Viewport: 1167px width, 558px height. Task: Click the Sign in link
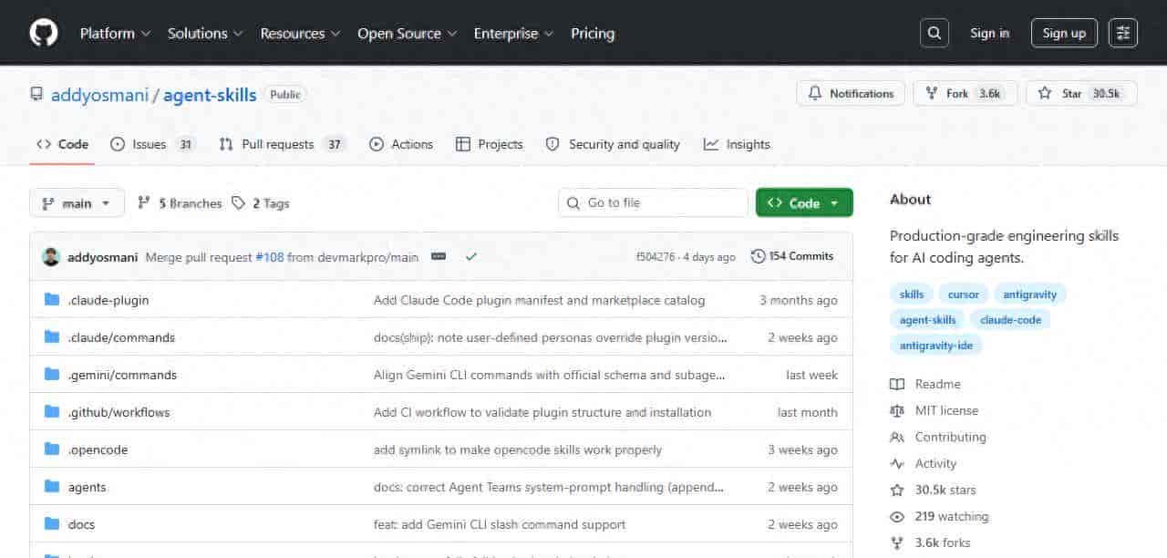989,33
